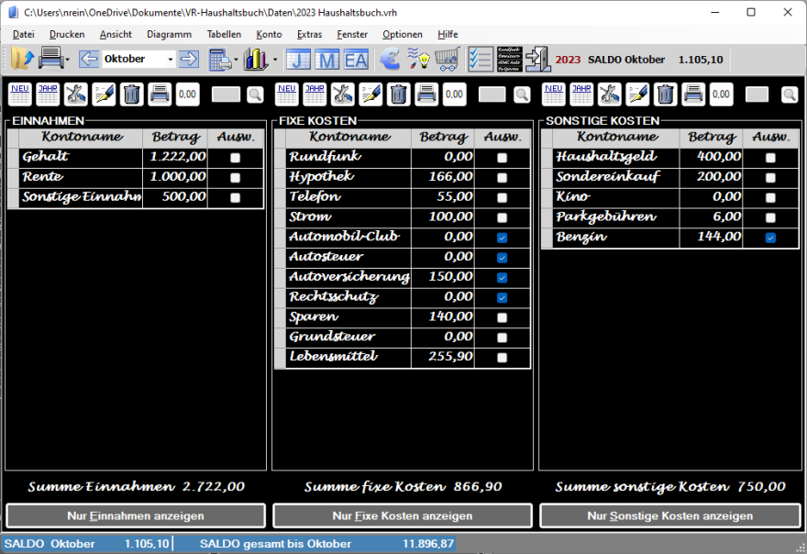
Task: Click NEU icon in Fixe Kosten panel
Action: coord(287,94)
